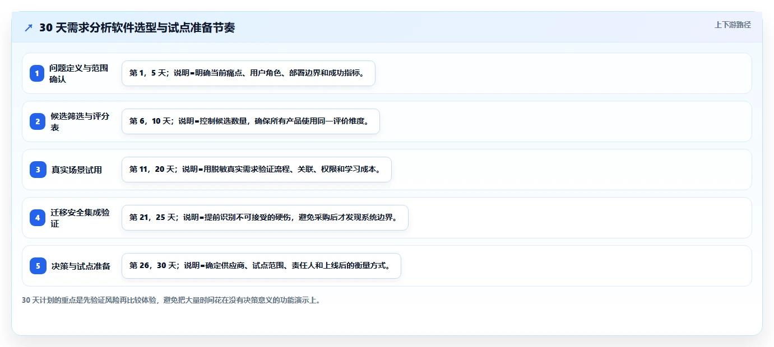Click the 问题定义与范围确认 step title
This screenshot has width=774, height=347.
(78, 73)
